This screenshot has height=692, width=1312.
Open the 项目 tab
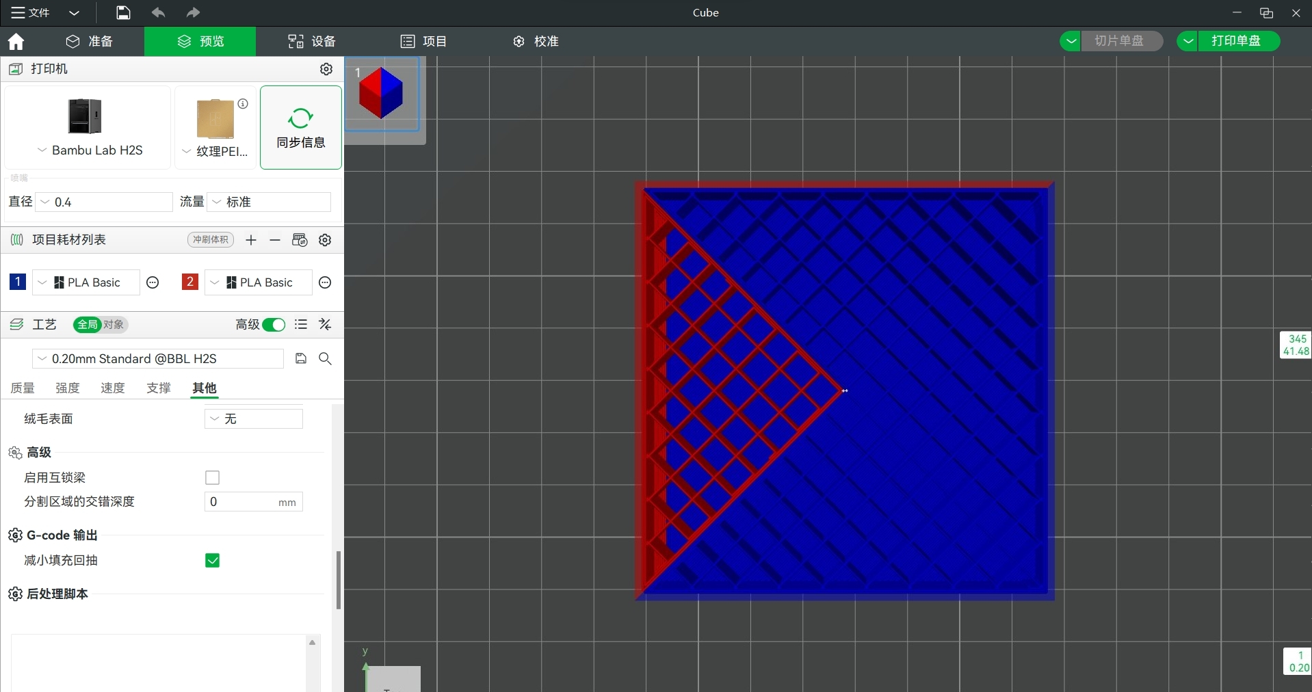coord(423,42)
